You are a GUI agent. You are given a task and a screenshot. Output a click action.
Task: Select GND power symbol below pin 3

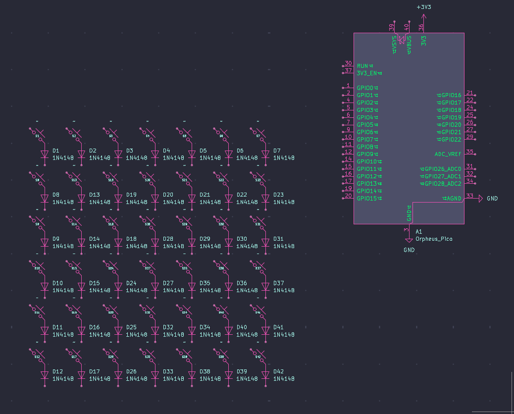click(x=409, y=240)
